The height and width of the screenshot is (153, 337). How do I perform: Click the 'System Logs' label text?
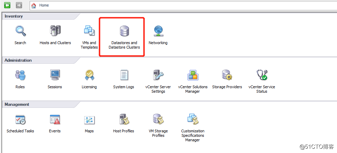coord(123,87)
